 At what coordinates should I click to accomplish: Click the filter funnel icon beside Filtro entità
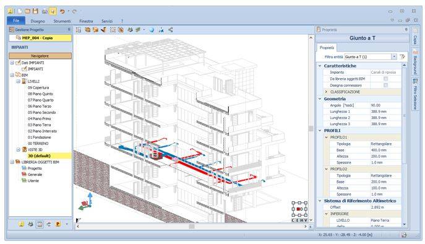tap(402, 57)
